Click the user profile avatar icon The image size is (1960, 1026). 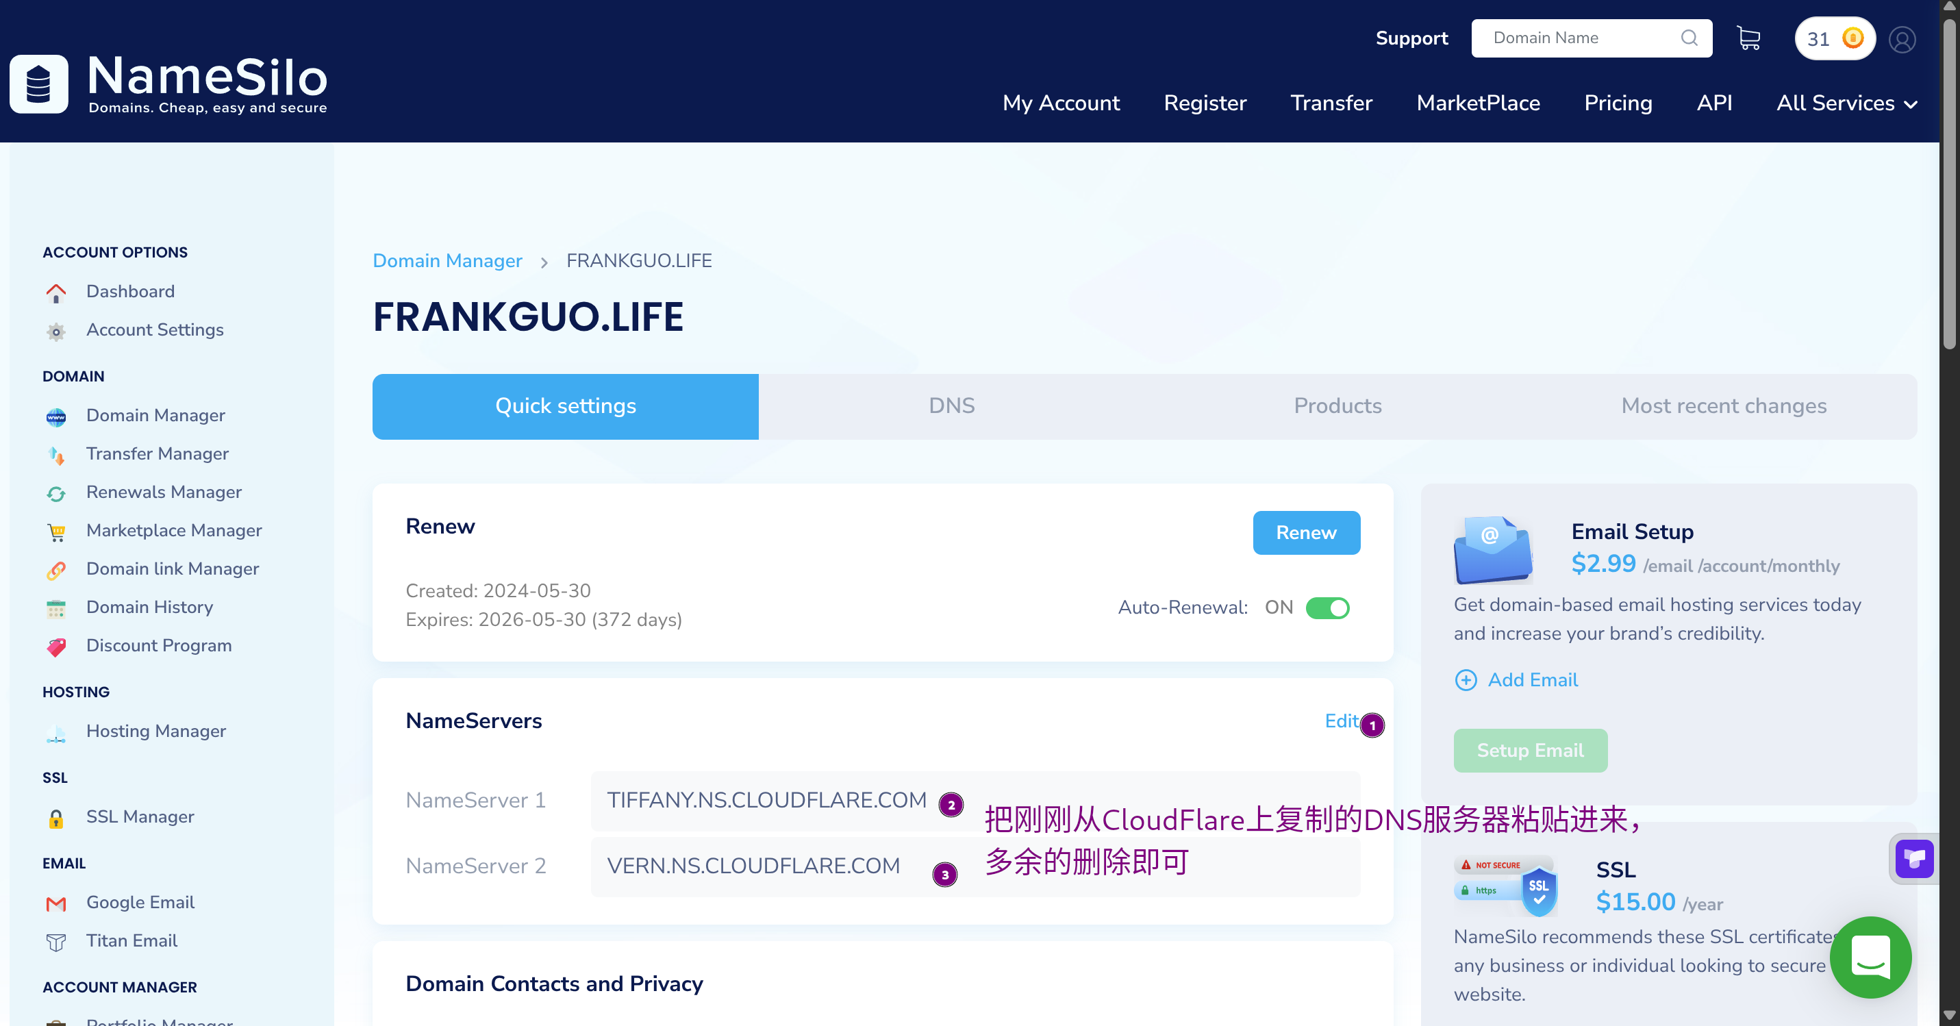[x=1901, y=39]
